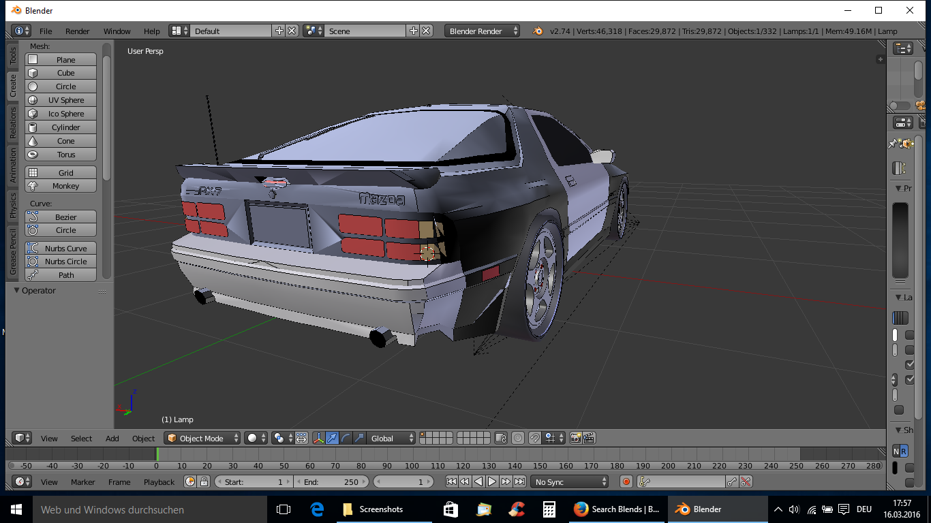Open the viewport shading dropdown
The width and height of the screenshot is (931, 523).
pyautogui.click(x=256, y=439)
